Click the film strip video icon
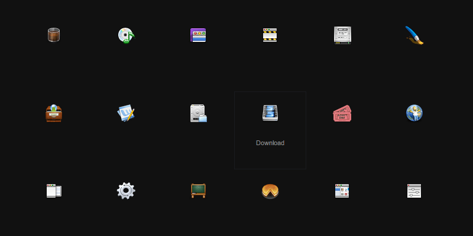The height and width of the screenshot is (236, 473). pyautogui.click(x=270, y=113)
